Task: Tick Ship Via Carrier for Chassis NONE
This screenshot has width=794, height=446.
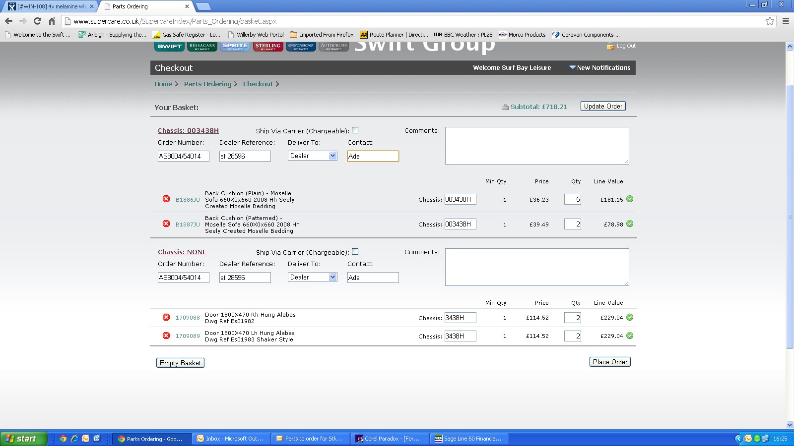Action: 355,252
